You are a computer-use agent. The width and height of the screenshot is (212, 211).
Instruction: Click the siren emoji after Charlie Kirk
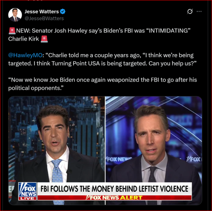44,39
